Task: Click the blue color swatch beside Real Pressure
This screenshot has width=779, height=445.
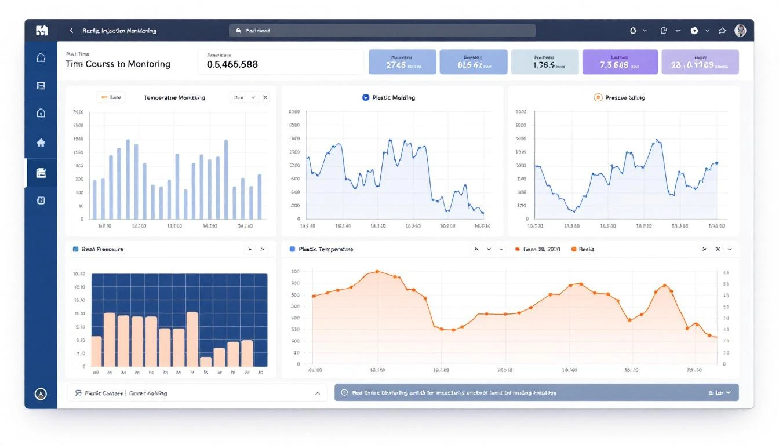Action: tap(75, 249)
